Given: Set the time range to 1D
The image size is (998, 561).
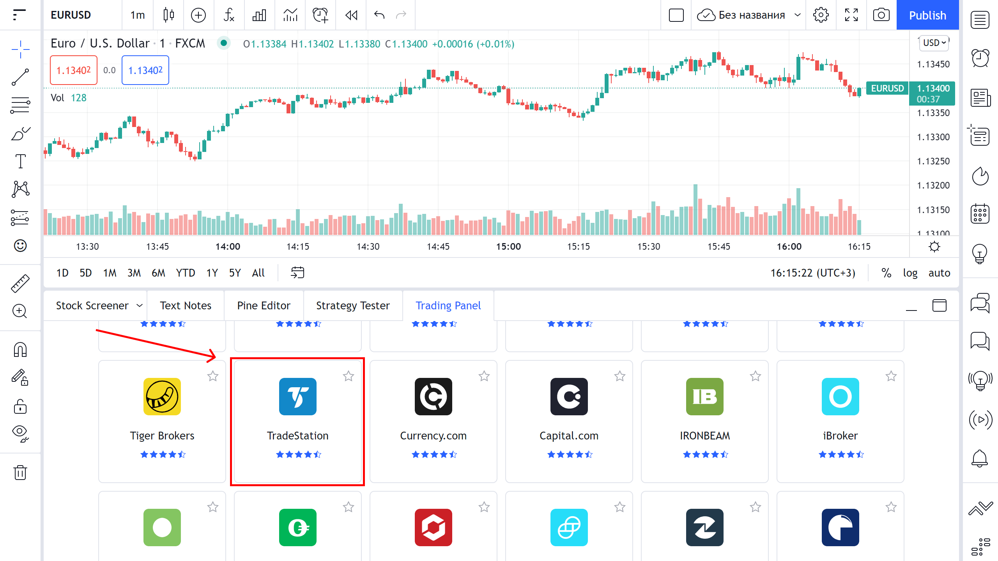Looking at the screenshot, I should pos(62,273).
